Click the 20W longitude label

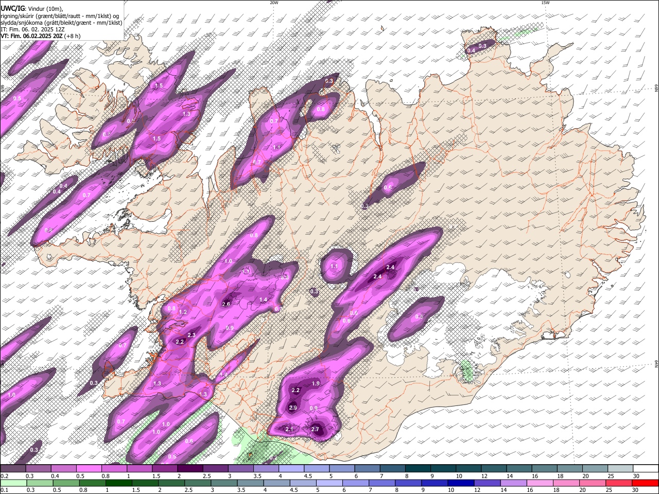click(x=274, y=3)
